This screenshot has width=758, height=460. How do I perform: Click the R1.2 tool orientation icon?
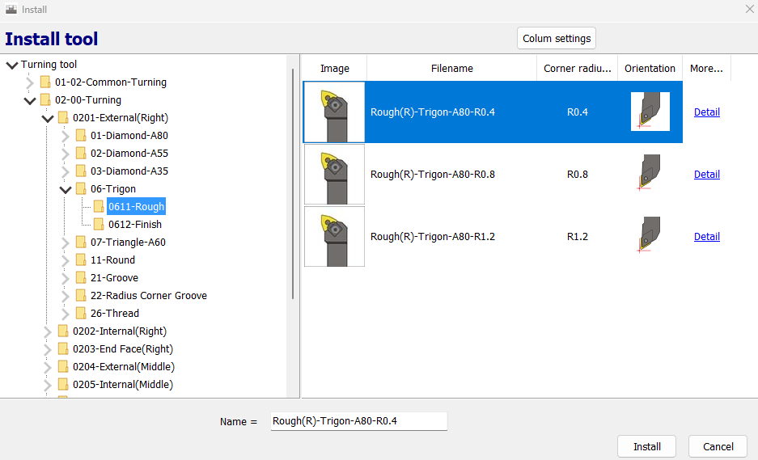(650, 236)
